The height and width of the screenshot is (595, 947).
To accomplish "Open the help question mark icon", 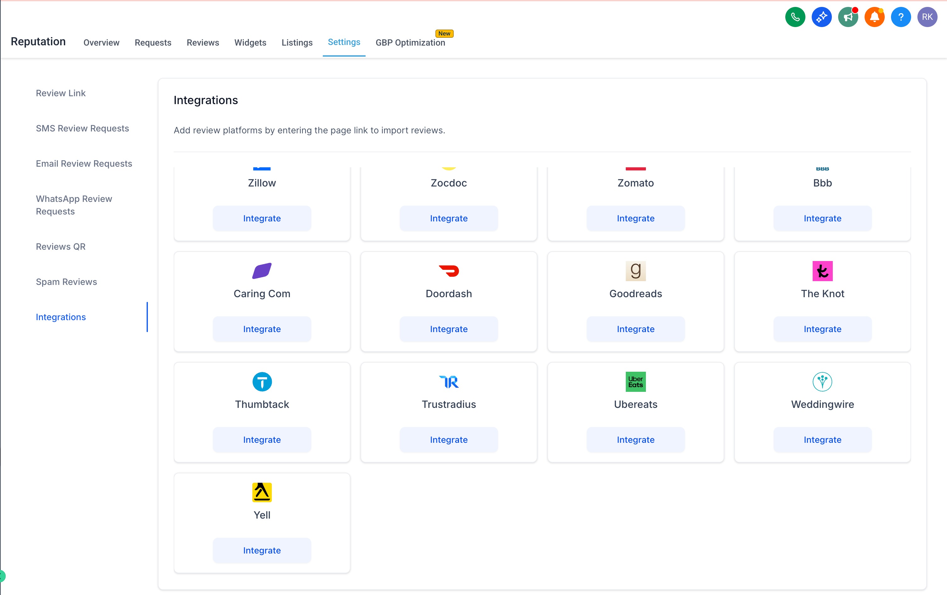I will point(900,17).
